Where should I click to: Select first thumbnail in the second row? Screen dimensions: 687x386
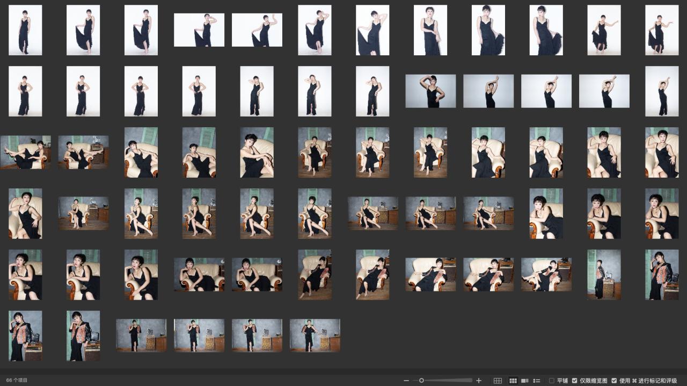(25, 91)
